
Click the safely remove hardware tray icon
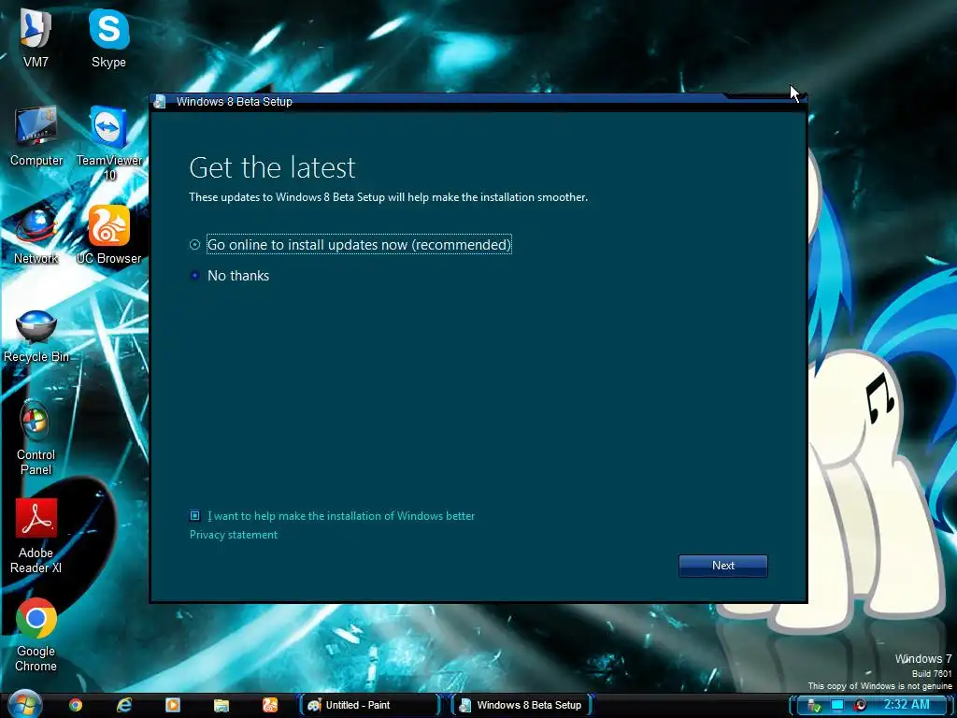[814, 706]
